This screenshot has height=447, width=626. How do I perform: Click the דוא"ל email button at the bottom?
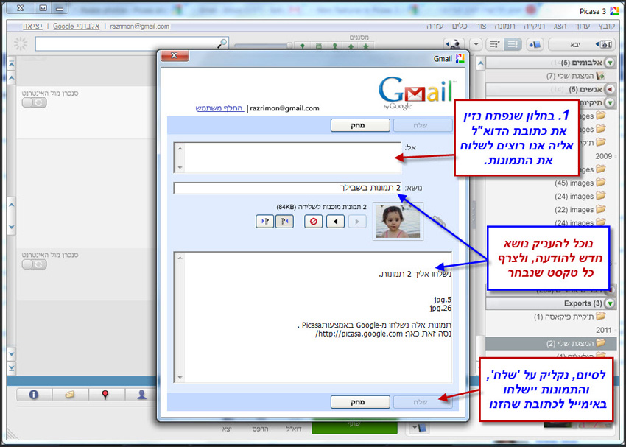[x=294, y=429]
